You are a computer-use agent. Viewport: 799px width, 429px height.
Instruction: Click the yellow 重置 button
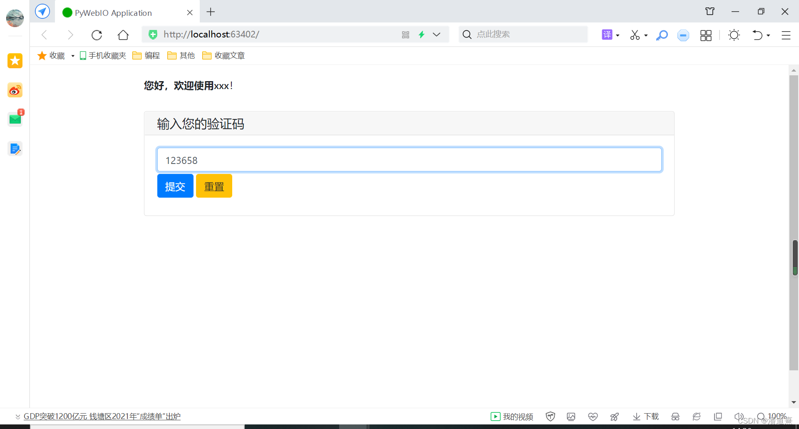pos(214,186)
